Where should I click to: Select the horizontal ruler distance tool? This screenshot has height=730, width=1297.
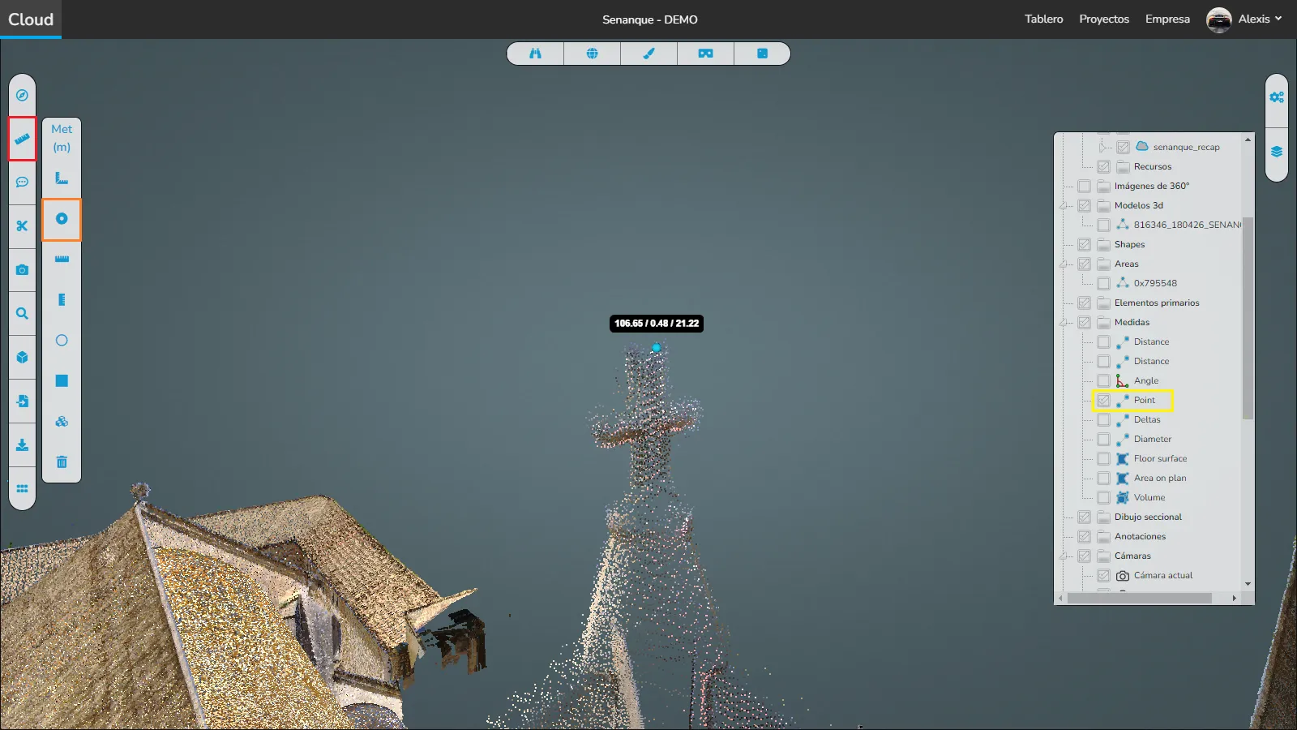(x=62, y=260)
